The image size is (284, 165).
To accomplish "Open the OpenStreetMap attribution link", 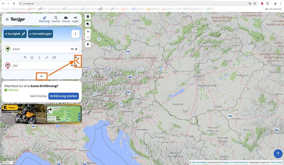I will 199,163.
